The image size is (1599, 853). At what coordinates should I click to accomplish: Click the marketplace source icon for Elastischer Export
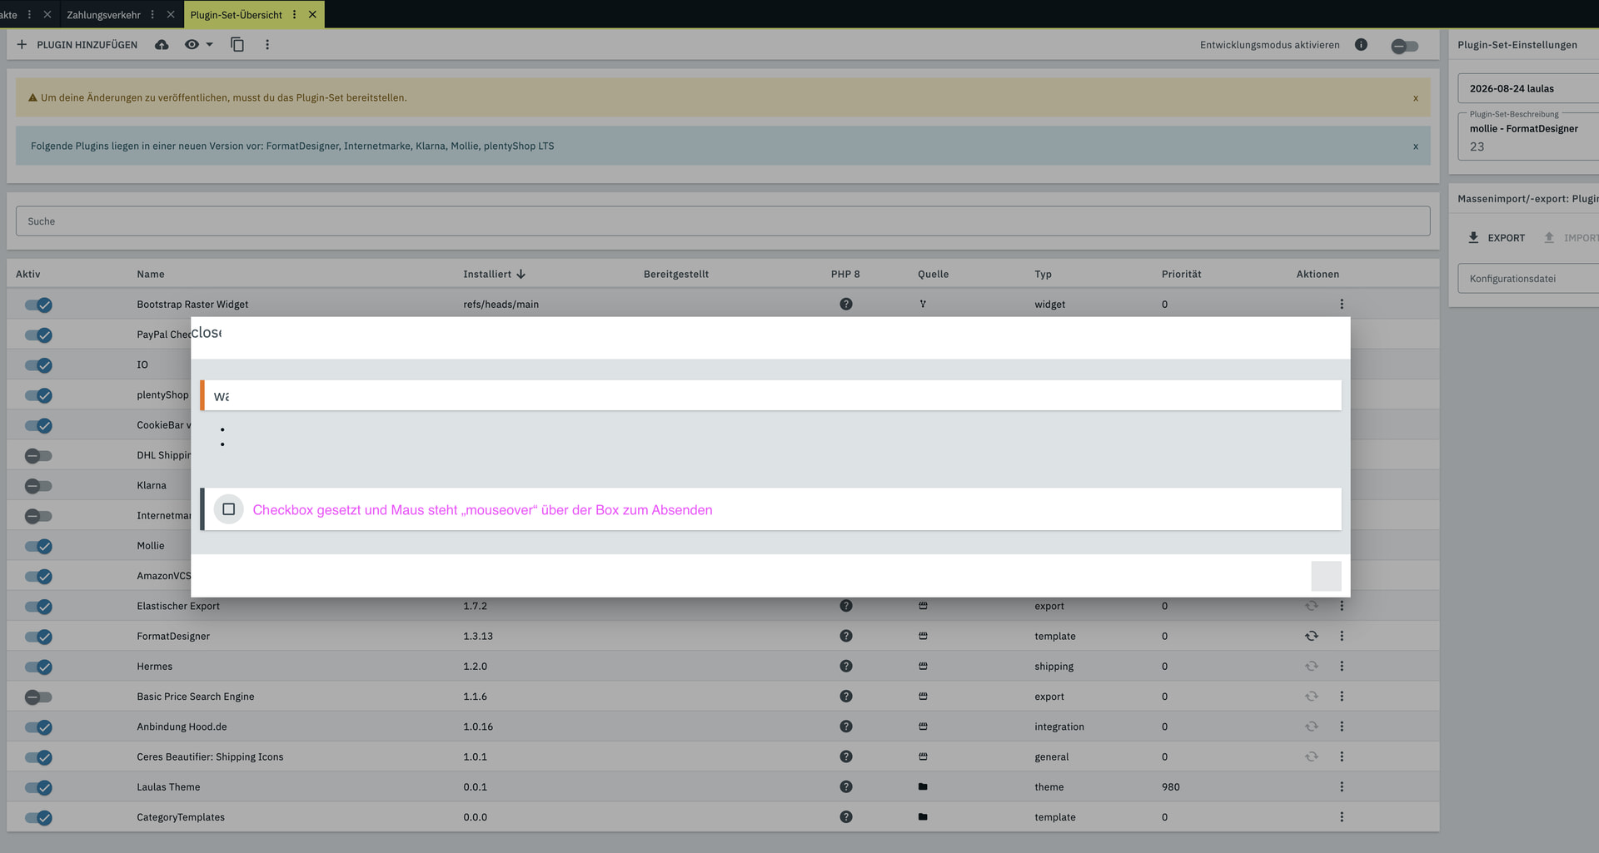coord(923,606)
